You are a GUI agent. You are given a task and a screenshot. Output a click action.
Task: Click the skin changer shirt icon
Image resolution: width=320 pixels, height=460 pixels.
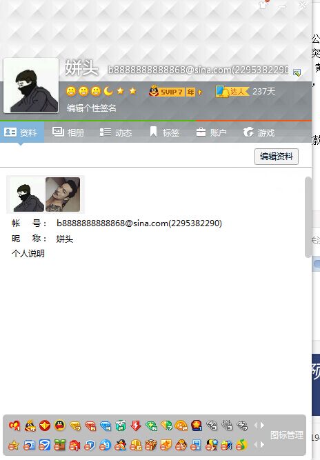(x=263, y=5)
